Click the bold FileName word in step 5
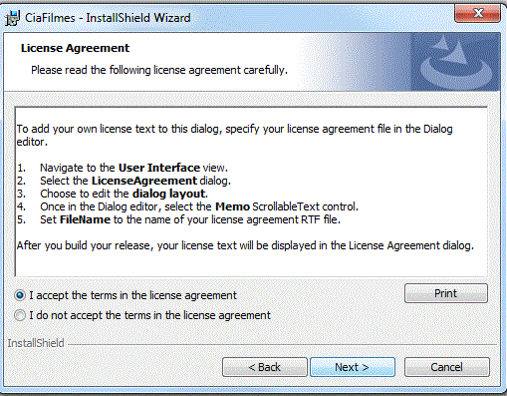This screenshot has width=507, height=396. click(85, 219)
